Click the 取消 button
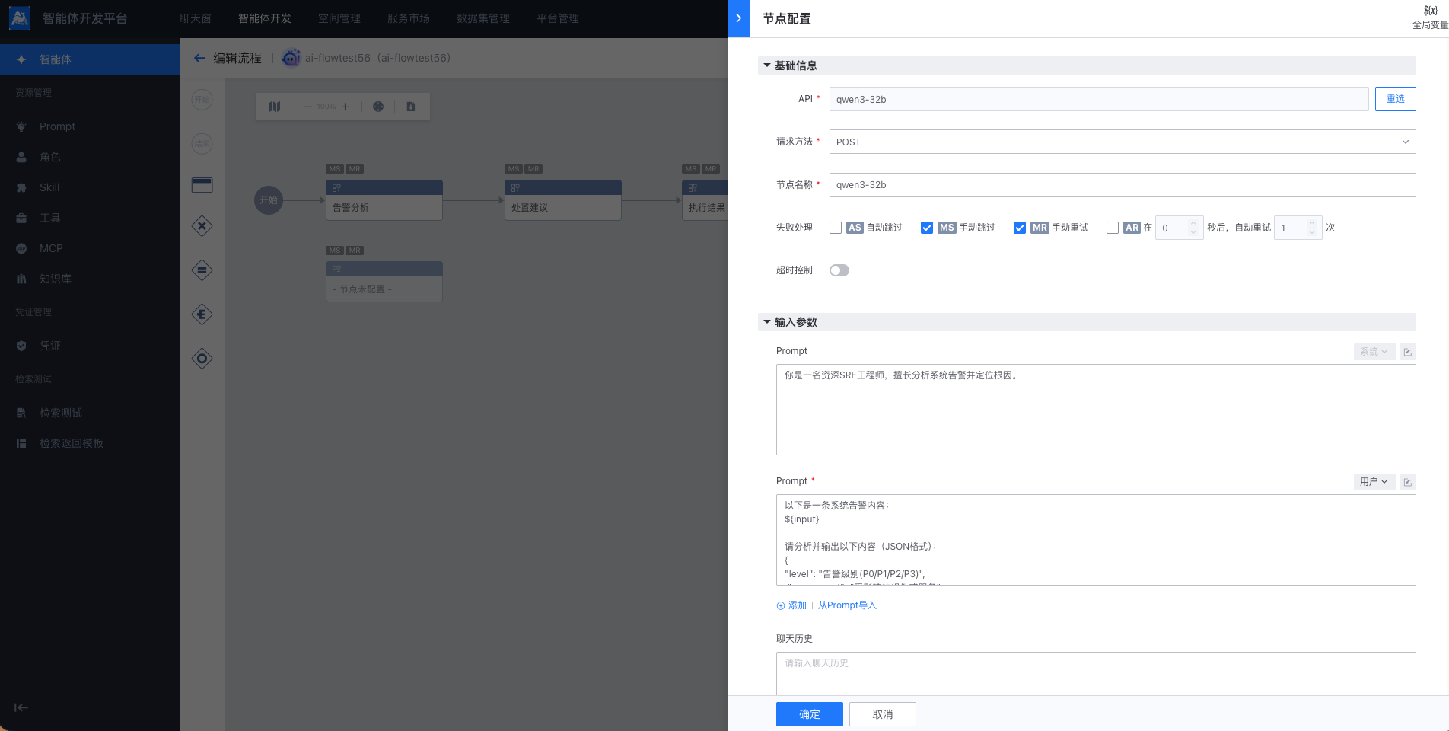 click(x=882, y=714)
